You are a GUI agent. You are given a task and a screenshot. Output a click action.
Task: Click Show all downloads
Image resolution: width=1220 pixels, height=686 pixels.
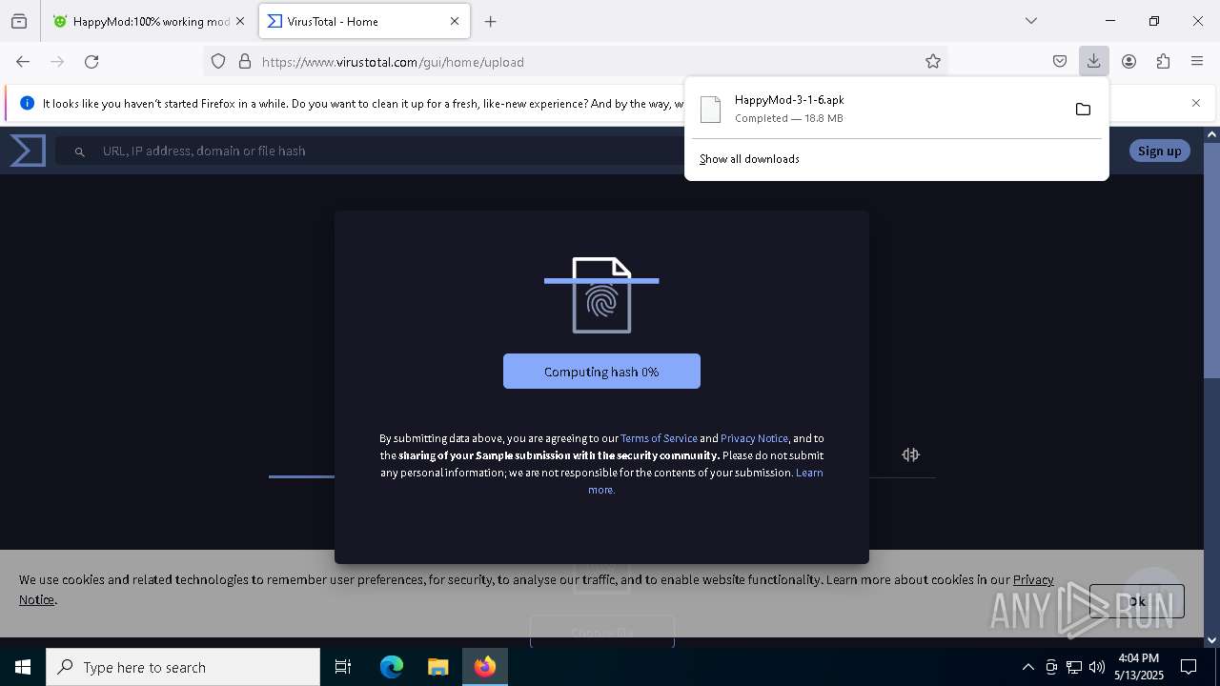(749, 159)
